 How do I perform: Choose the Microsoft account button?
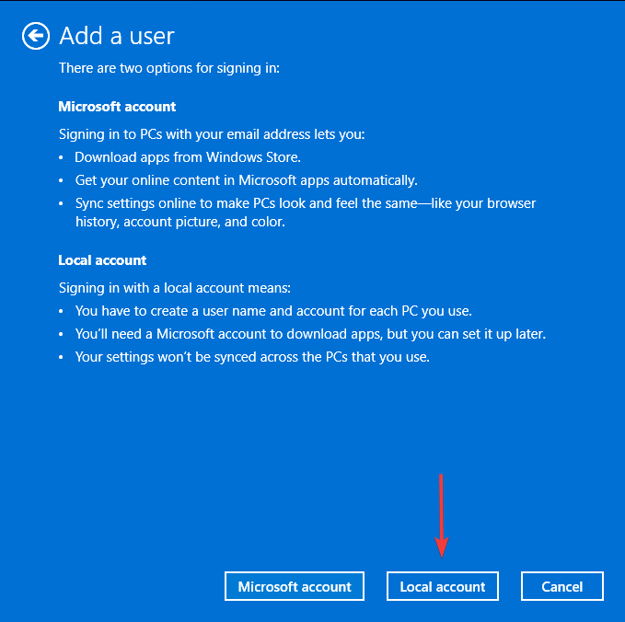295,586
